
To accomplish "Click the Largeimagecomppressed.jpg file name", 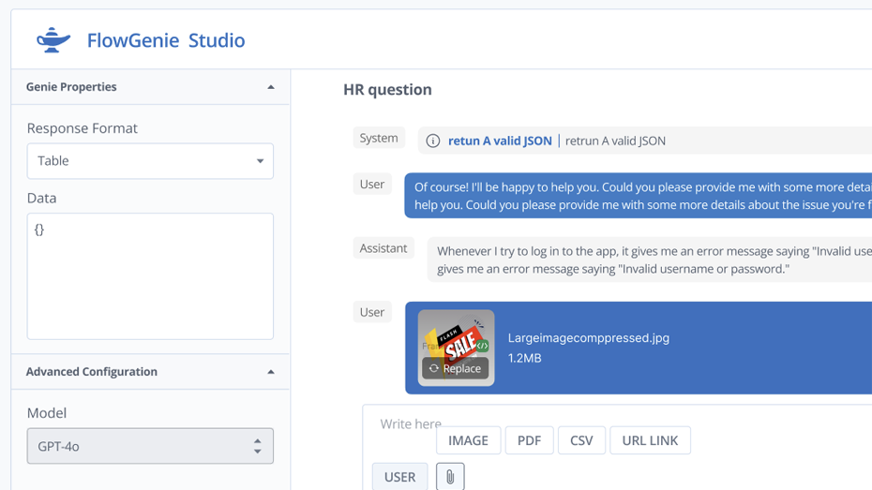I will coord(589,338).
